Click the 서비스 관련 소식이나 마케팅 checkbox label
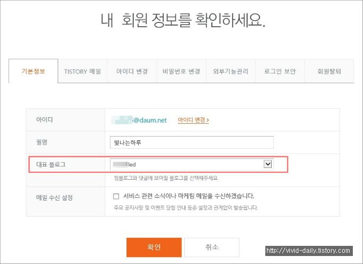363x264 pixels. 188,196
